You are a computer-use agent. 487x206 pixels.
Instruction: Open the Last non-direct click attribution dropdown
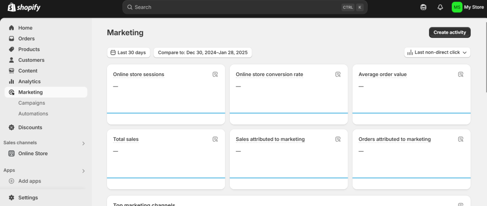point(437,52)
